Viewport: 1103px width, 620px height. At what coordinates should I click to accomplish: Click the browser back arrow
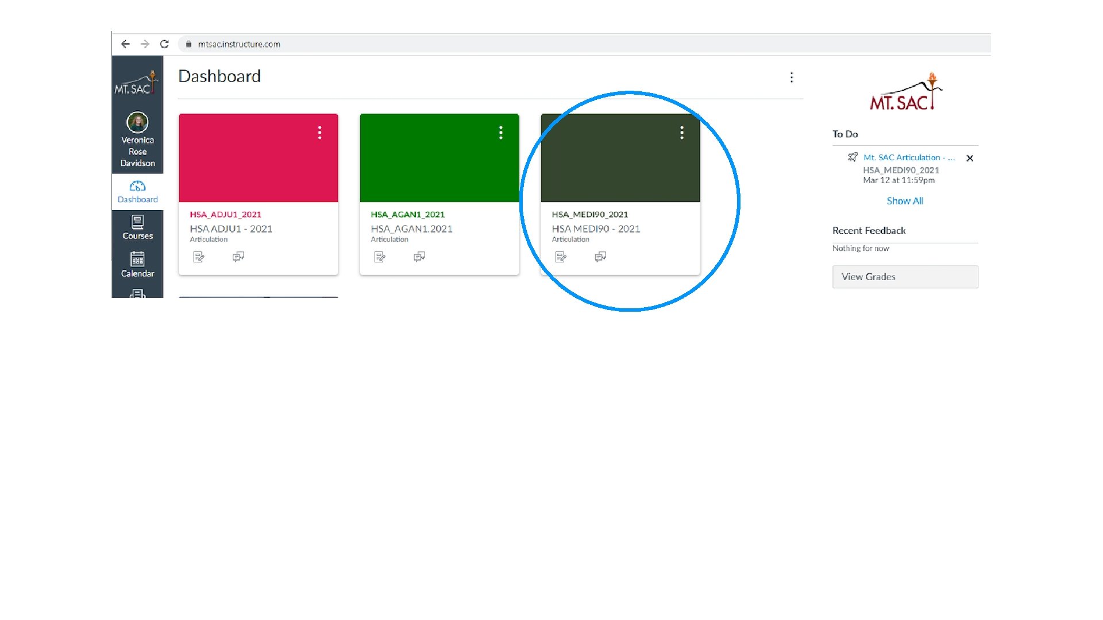click(125, 44)
